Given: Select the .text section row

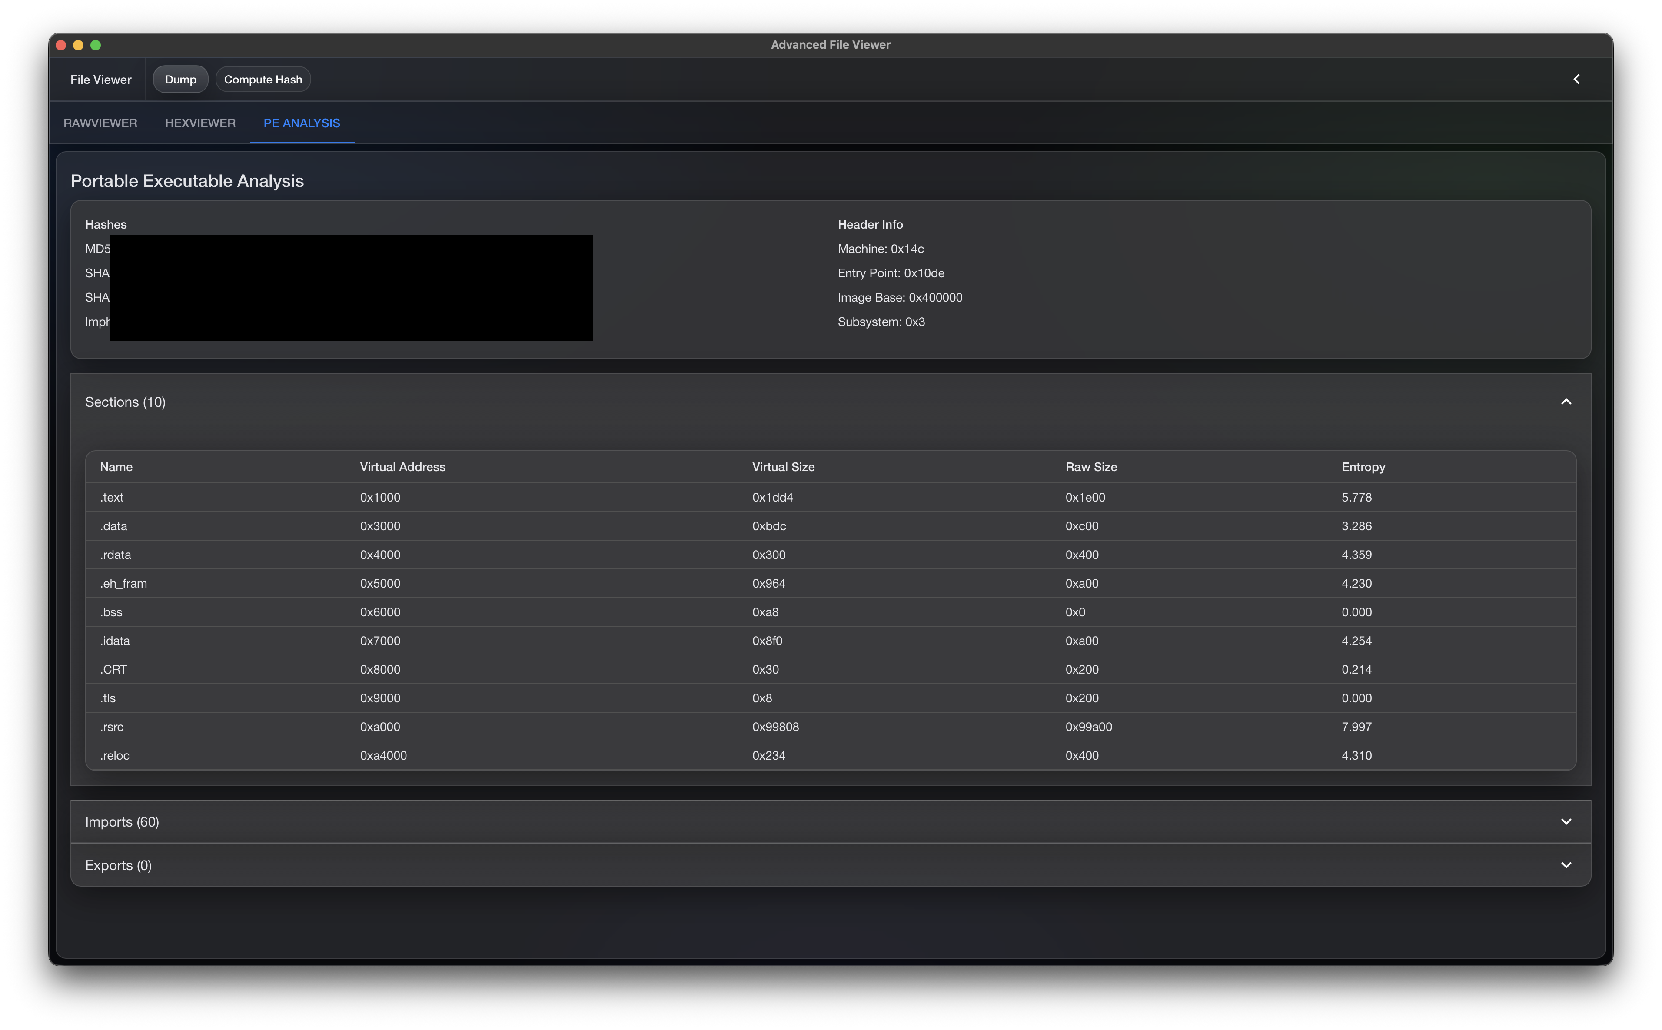Looking at the screenshot, I should [830, 497].
